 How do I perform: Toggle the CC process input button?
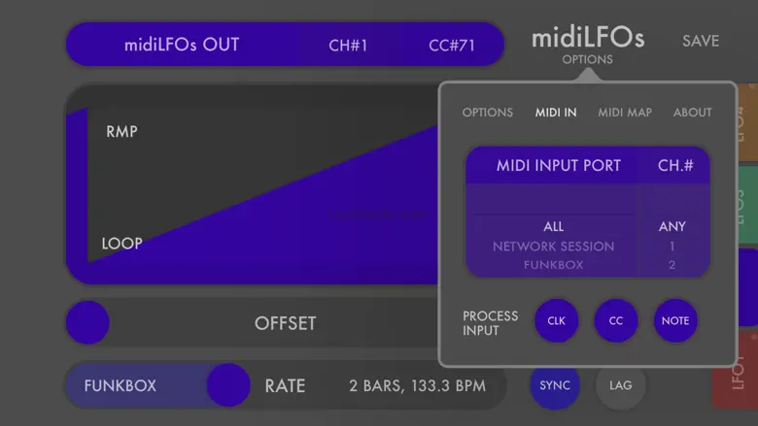[616, 321]
